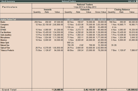Click the Closing Balance column heading
Screen dimensions: 138x91
pyautogui.click(x=122, y=10)
